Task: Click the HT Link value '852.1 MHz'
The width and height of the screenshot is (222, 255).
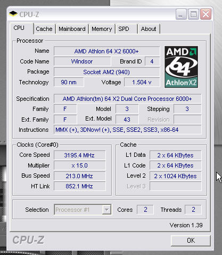Action: tap(79, 186)
